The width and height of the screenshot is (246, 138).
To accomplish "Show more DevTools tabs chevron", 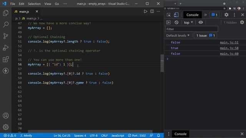I will pos(205,15).
